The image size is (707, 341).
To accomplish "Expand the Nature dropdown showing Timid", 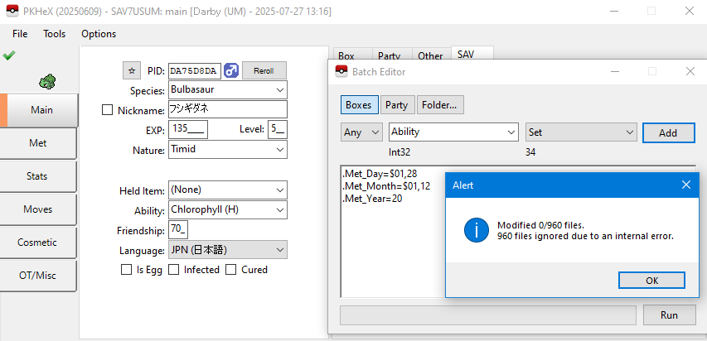I will click(227, 150).
